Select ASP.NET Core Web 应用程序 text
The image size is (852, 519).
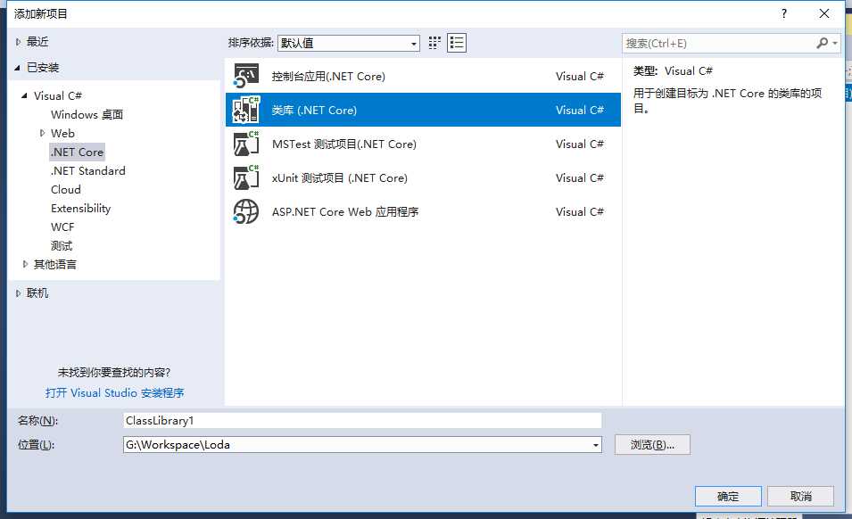coord(345,212)
